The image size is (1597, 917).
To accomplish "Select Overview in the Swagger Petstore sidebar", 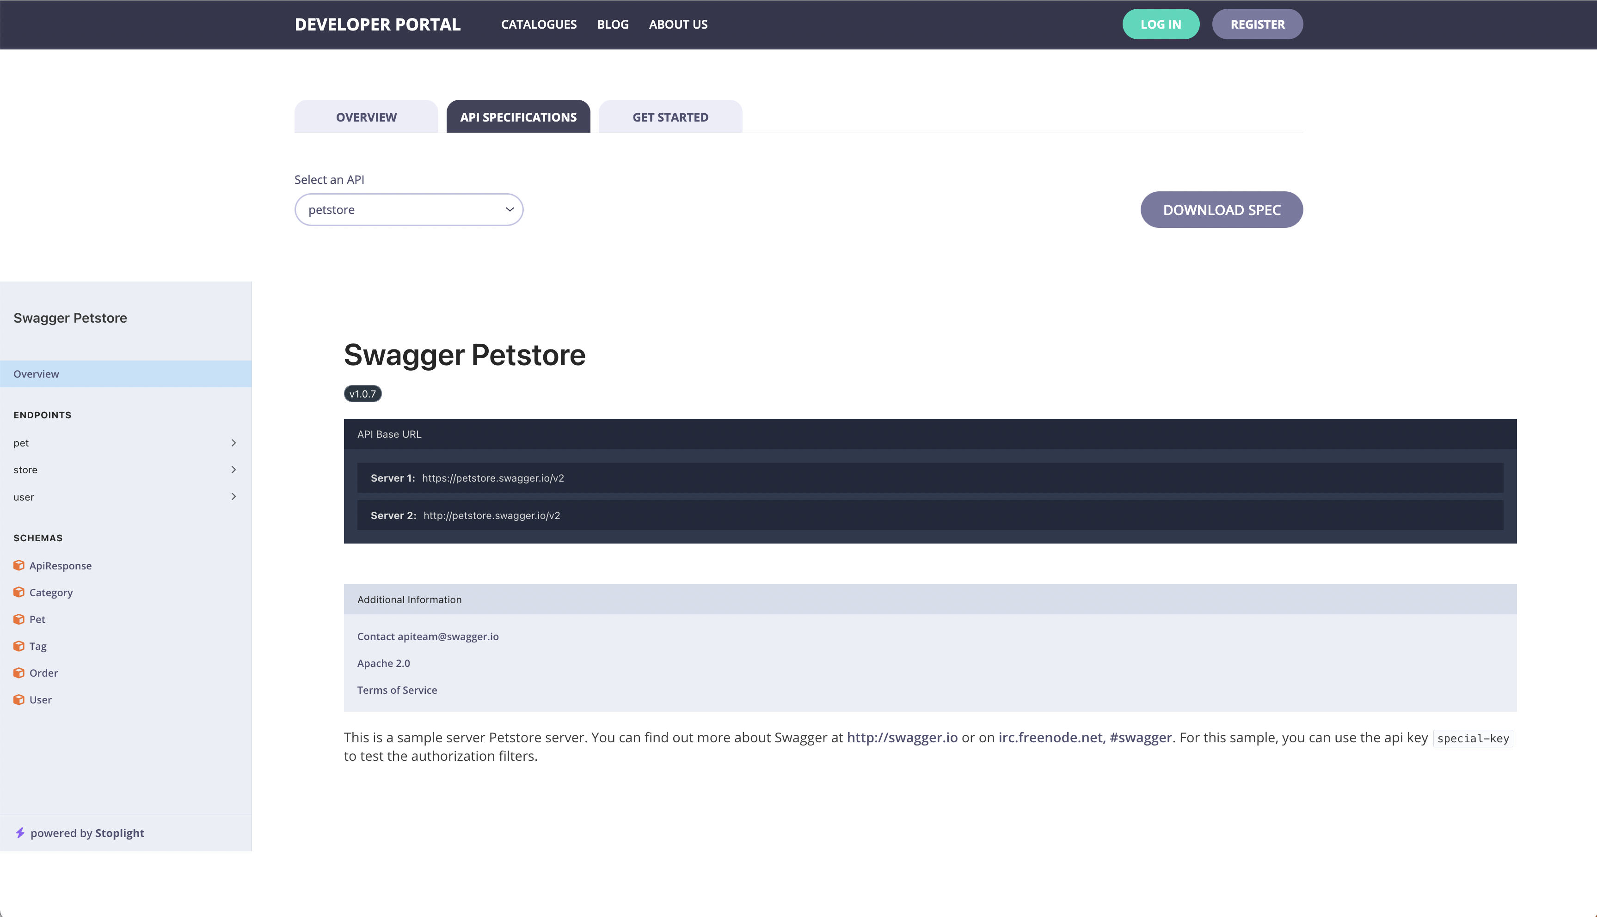I will coord(36,373).
